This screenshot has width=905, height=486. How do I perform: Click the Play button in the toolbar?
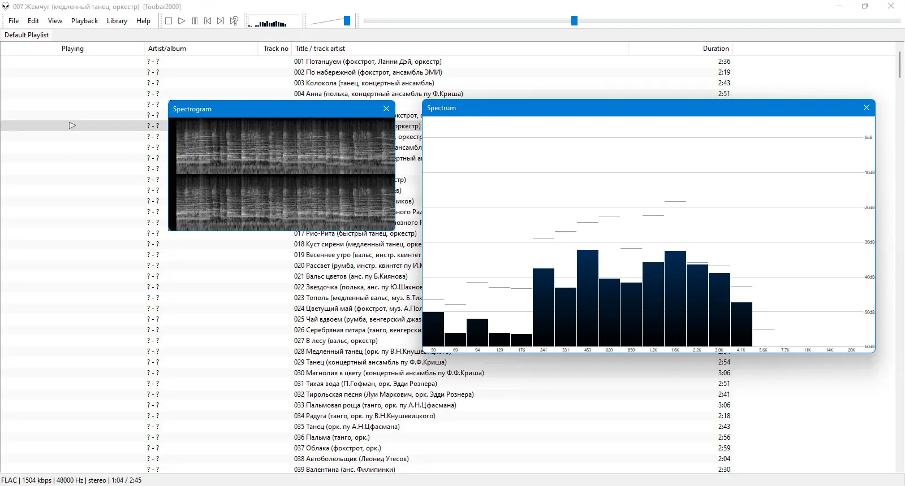click(x=182, y=21)
